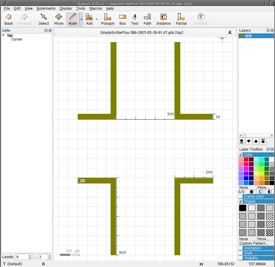Open the Custom Pattern option
The width and height of the screenshot is (275, 267).
click(254, 243)
